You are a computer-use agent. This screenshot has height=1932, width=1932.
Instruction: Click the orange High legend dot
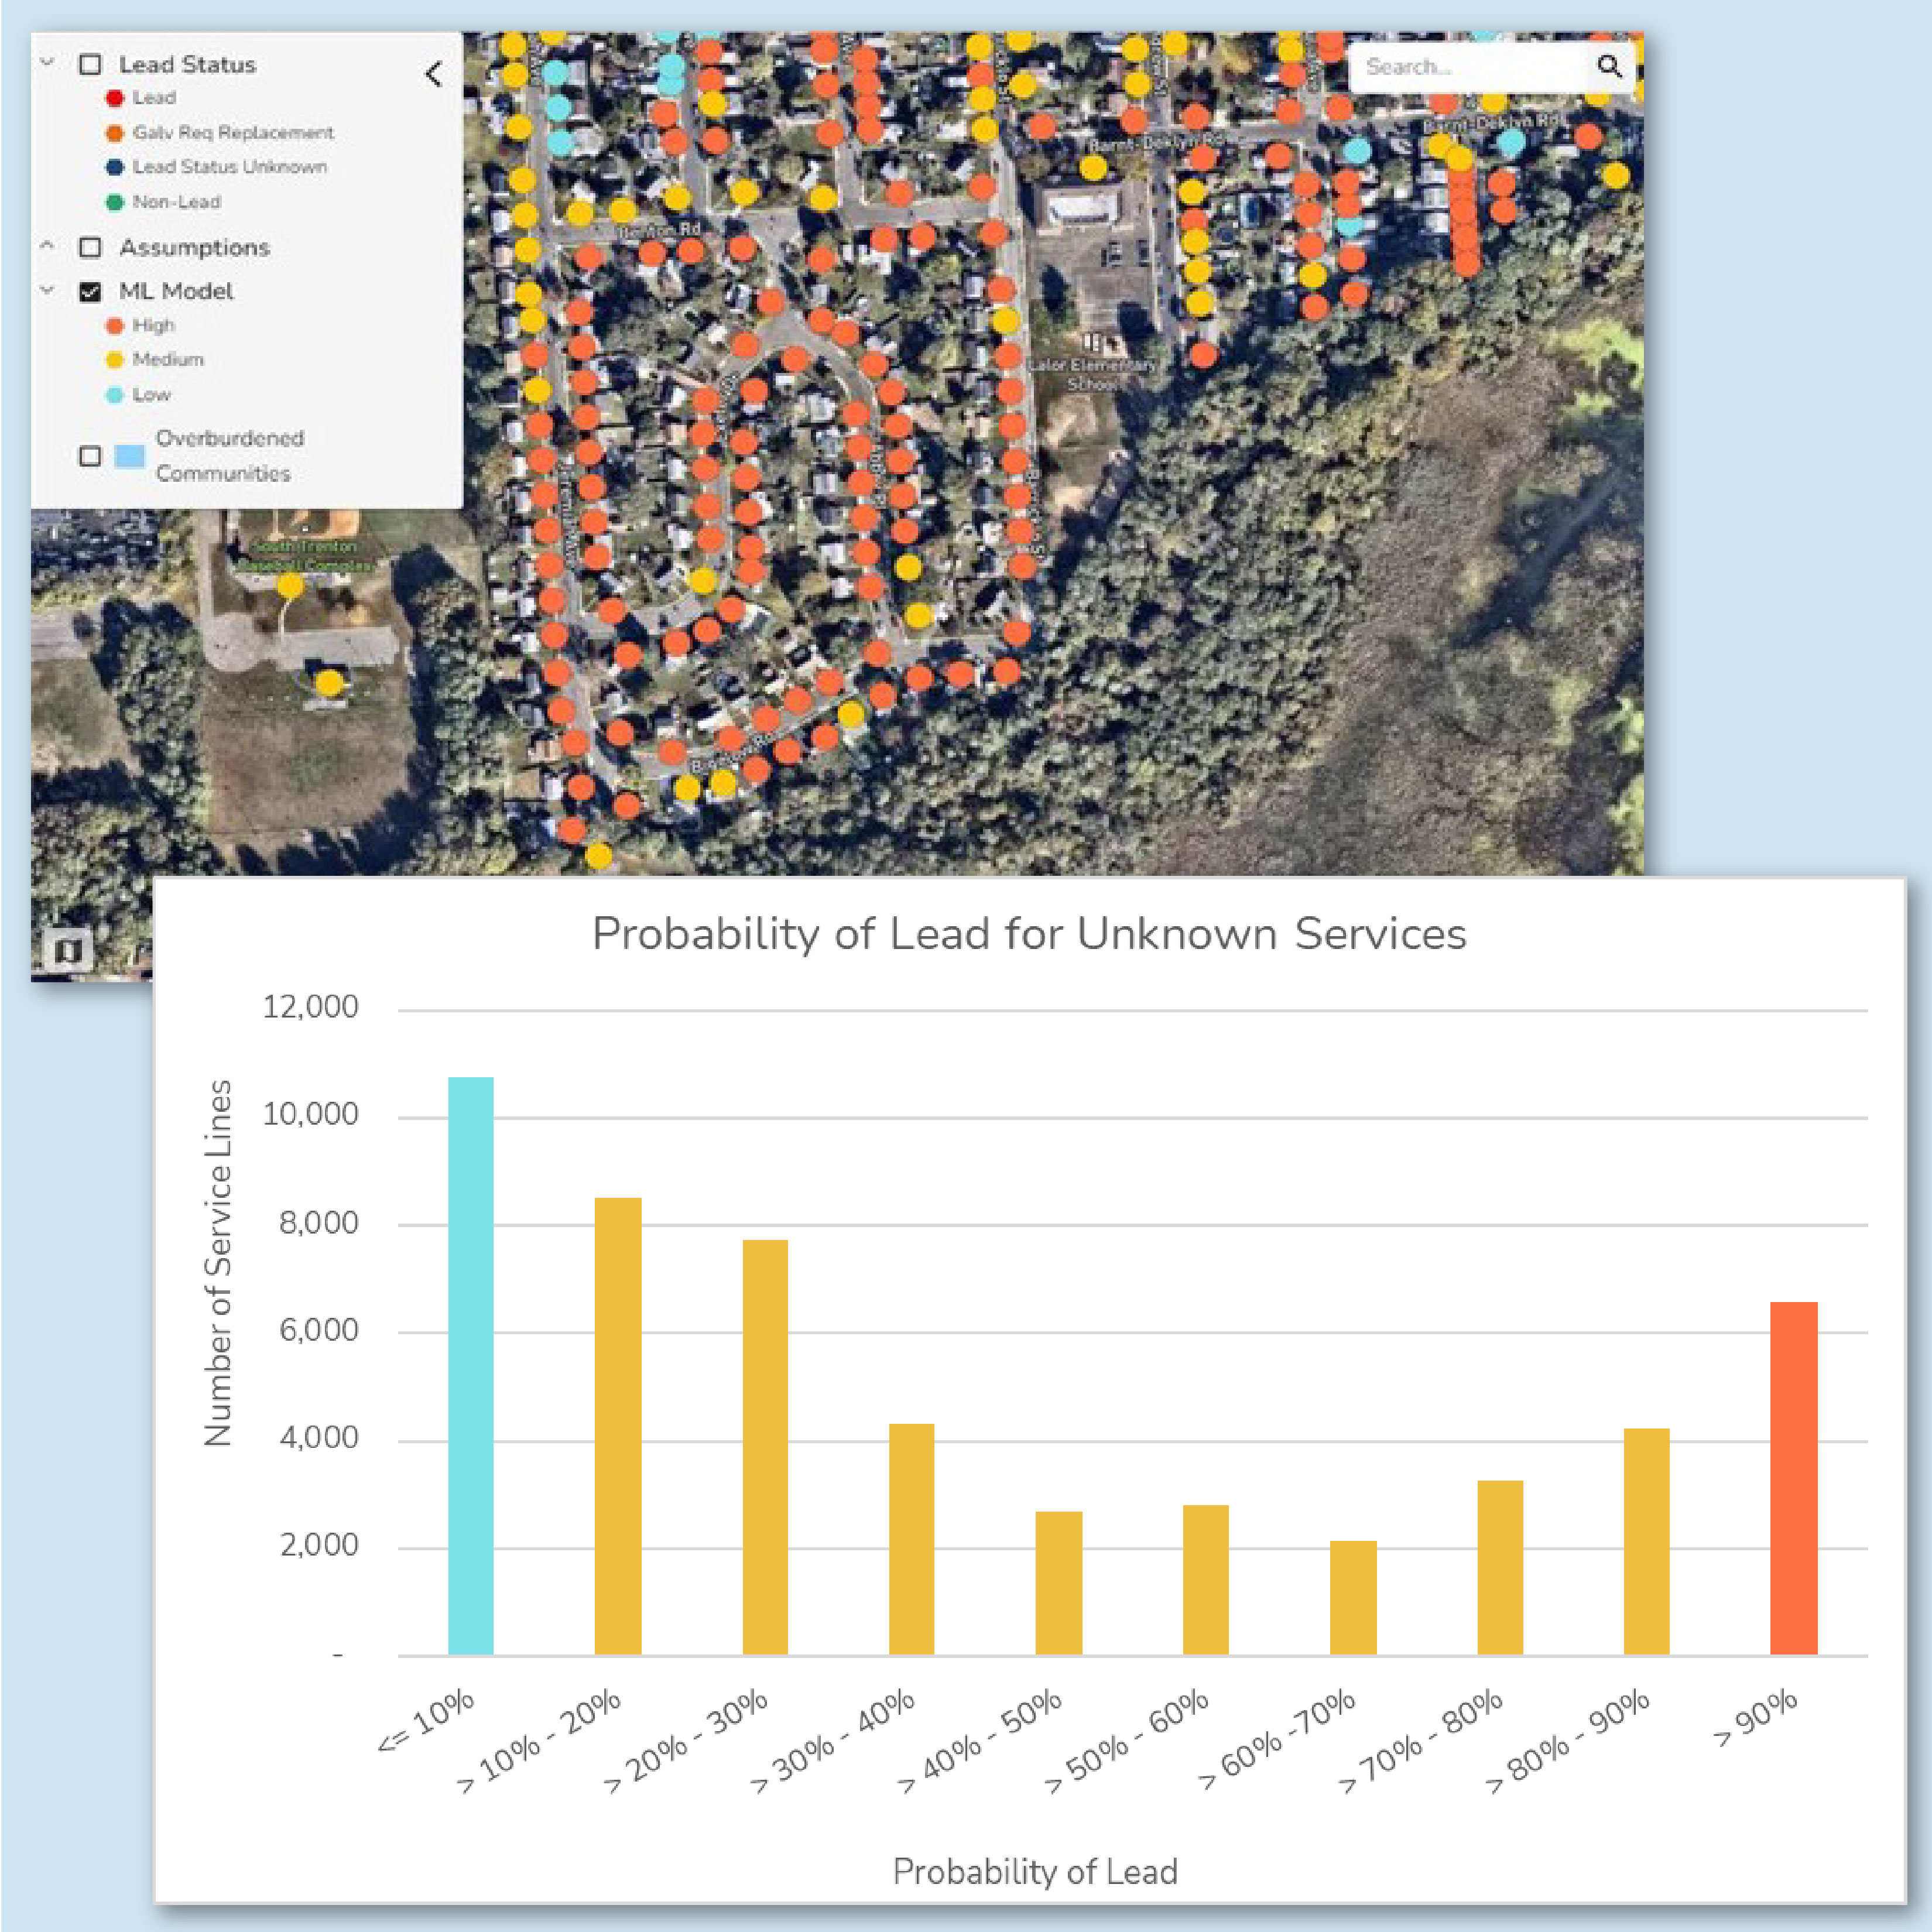click(114, 326)
